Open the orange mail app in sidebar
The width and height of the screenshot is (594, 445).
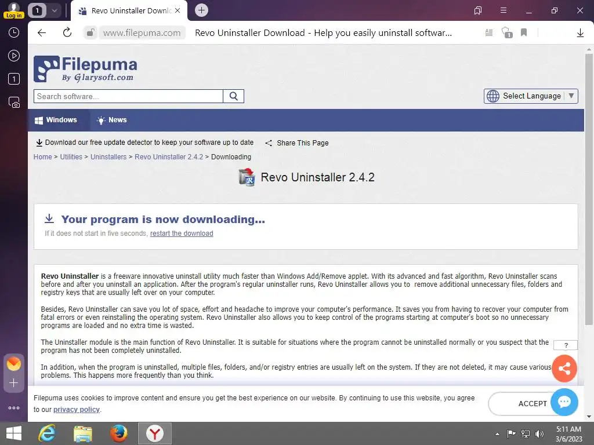(x=14, y=364)
